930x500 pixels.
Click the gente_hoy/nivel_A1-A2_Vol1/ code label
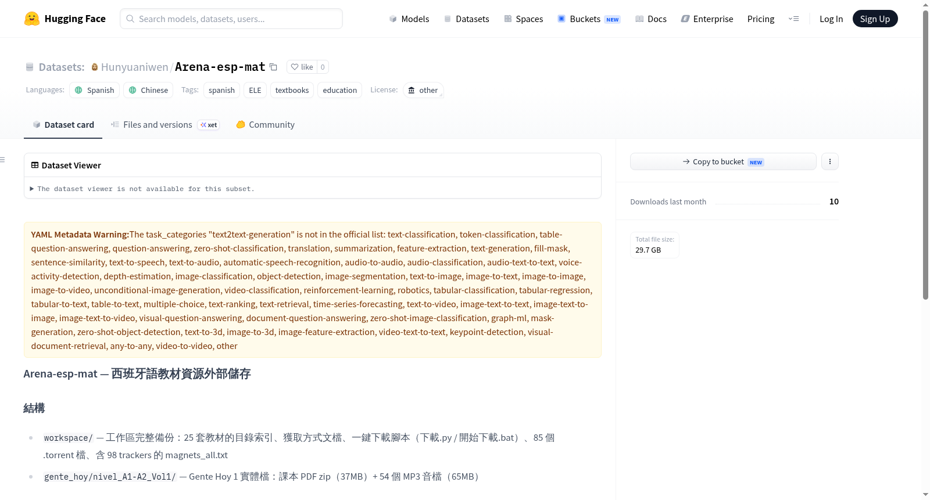[110, 477]
